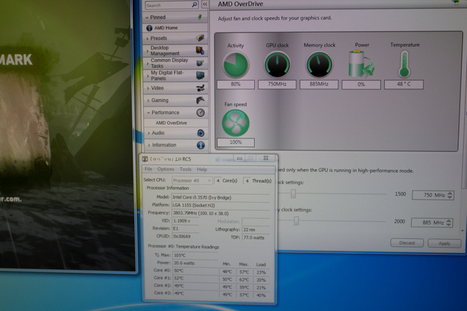Click the Video camera icon
Screen dimensions: 467x311
click(200, 88)
